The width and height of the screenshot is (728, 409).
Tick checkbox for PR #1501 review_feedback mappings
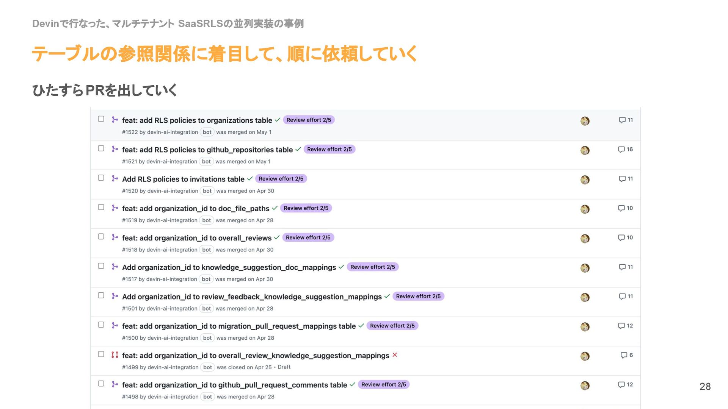click(101, 295)
